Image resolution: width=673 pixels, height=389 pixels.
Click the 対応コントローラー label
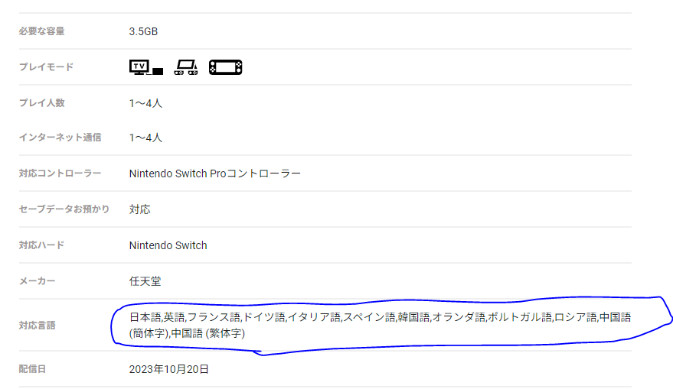click(x=60, y=173)
